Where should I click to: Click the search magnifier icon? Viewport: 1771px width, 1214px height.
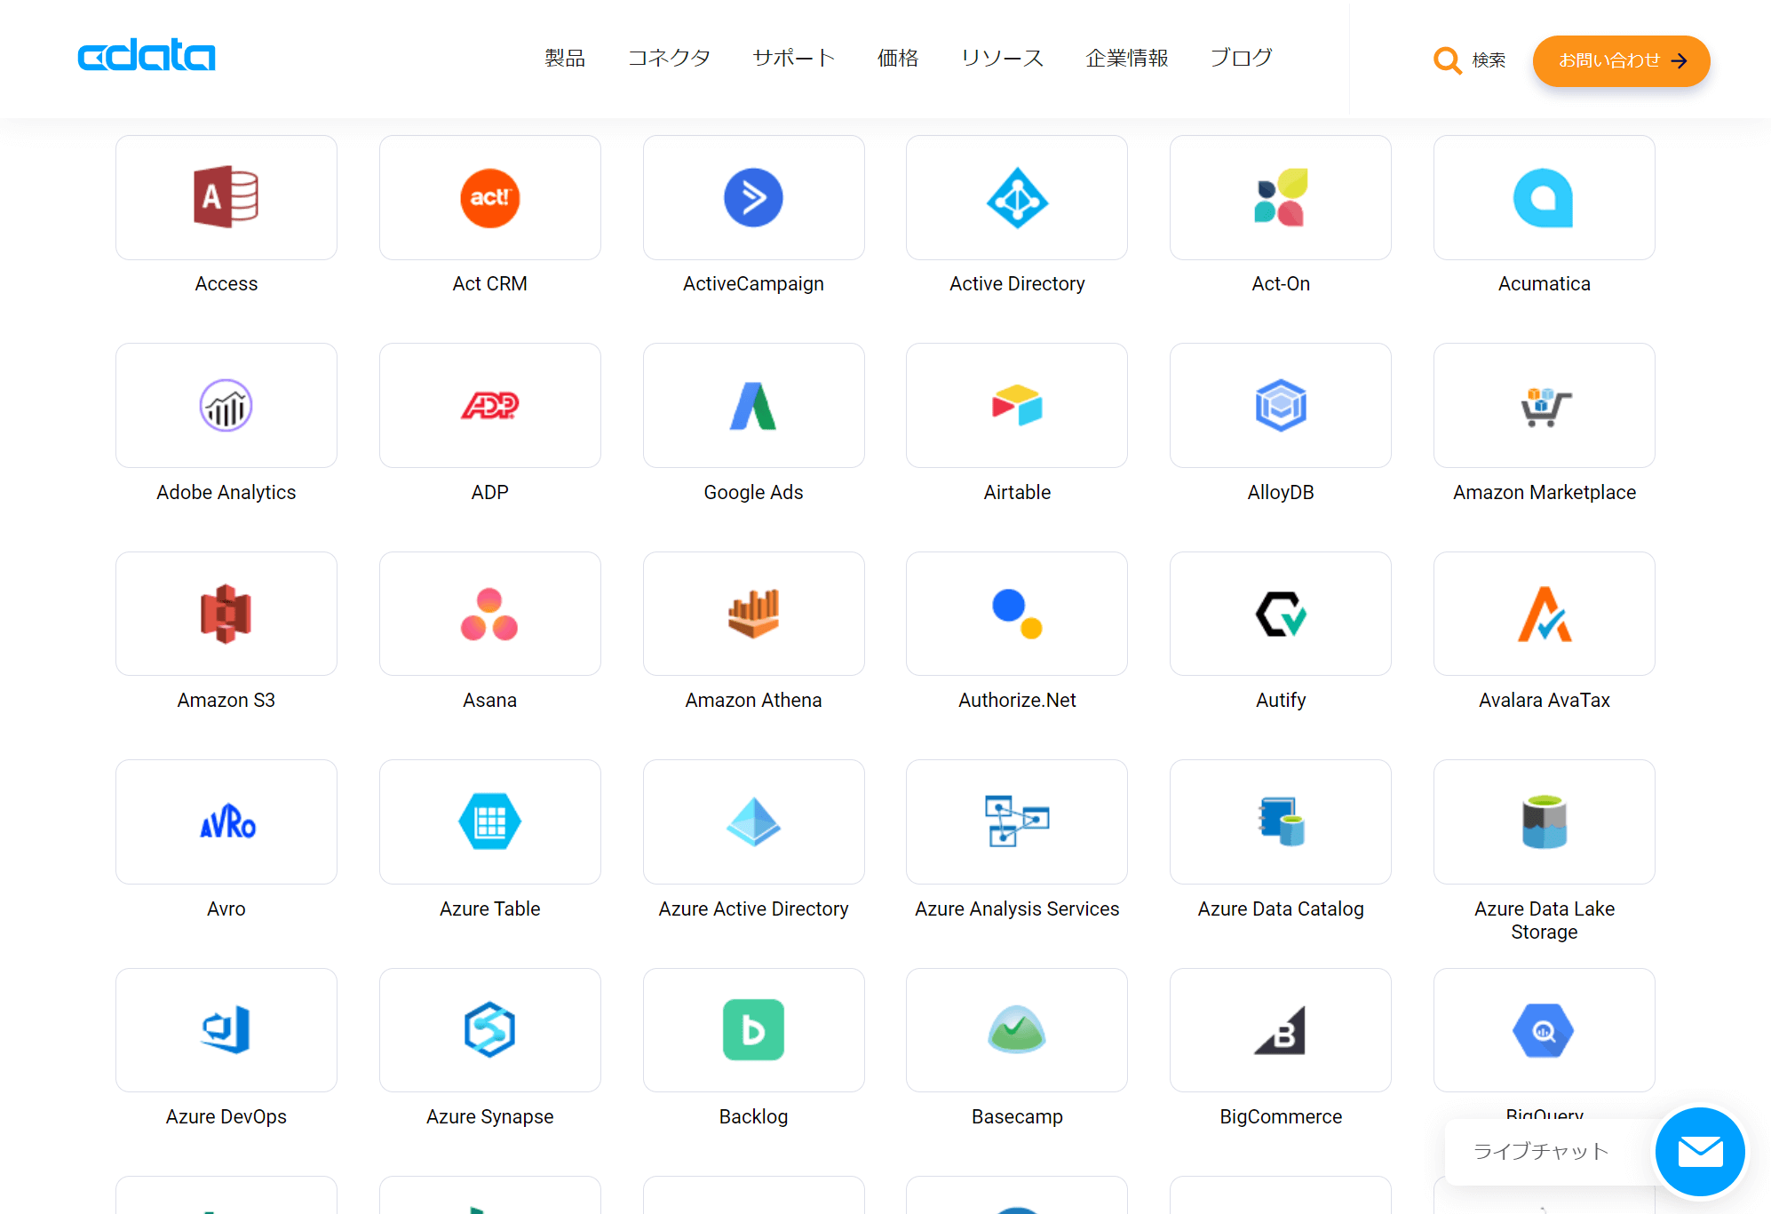click(1447, 60)
